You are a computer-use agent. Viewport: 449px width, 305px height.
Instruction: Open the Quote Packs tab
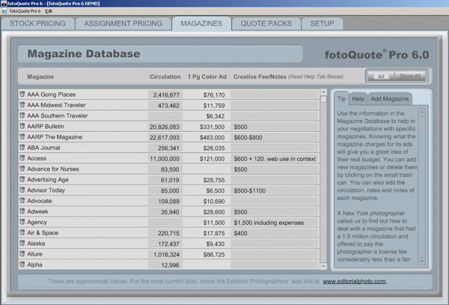(x=266, y=23)
